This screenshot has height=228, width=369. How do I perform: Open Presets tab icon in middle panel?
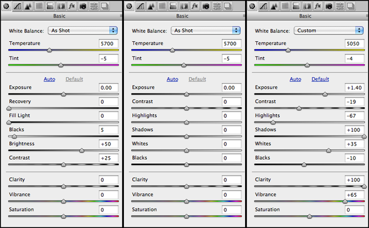click(x=217, y=6)
